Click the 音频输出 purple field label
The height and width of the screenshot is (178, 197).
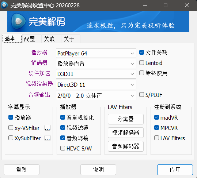39,95
